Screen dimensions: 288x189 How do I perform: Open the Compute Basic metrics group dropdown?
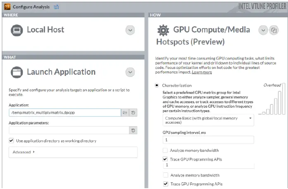point(208,120)
